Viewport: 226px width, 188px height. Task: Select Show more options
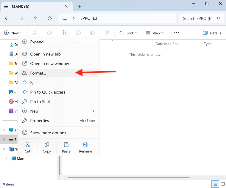[48, 133]
